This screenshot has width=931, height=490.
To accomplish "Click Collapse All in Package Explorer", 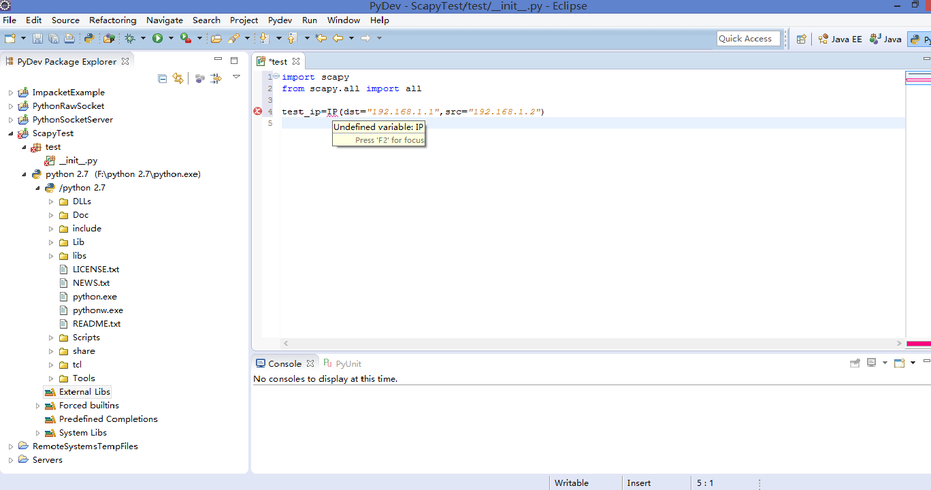I will click(x=162, y=78).
